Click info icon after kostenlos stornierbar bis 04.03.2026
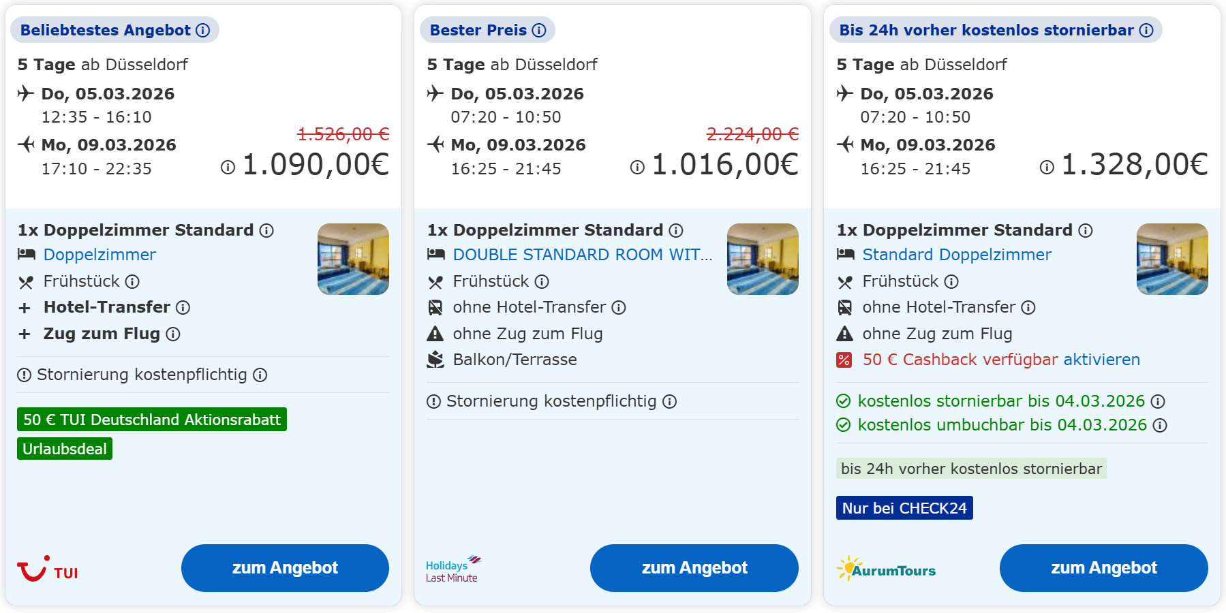 pos(1158,402)
